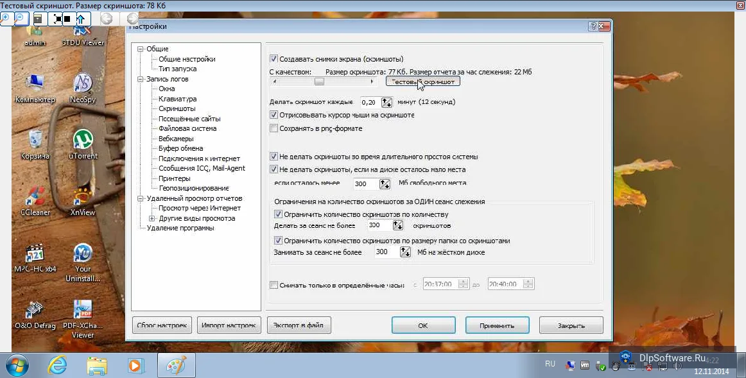746x378 pixels.
Task: Click the spinner for 'Делать скриншот каждые'
Action: point(386,102)
